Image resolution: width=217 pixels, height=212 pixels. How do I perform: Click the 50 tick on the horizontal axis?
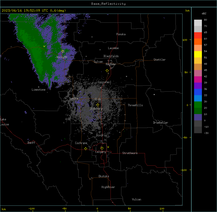click(129, 208)
